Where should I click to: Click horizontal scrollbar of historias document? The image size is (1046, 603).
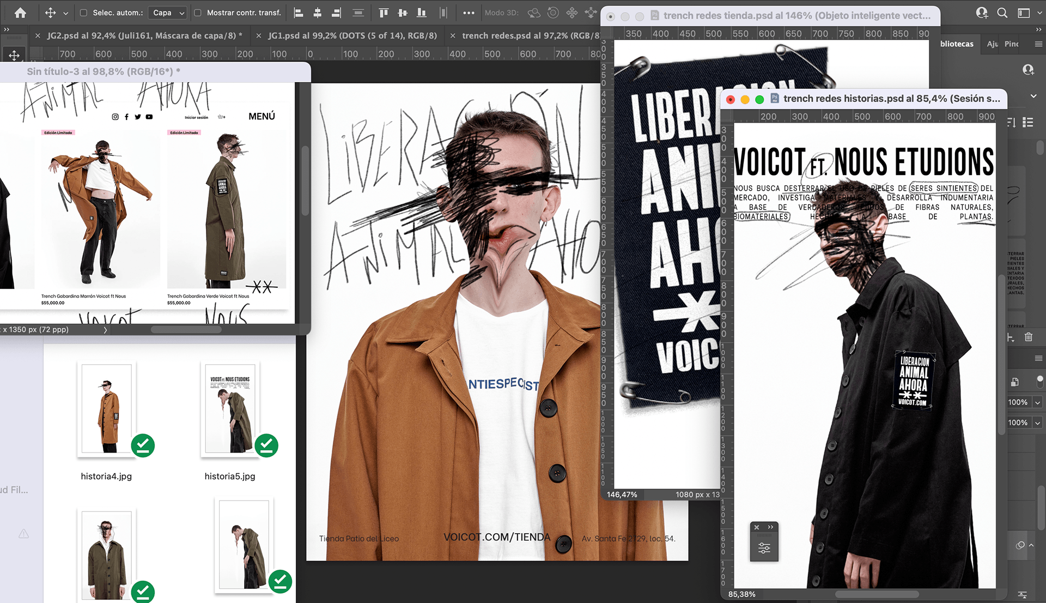(877, 594)
